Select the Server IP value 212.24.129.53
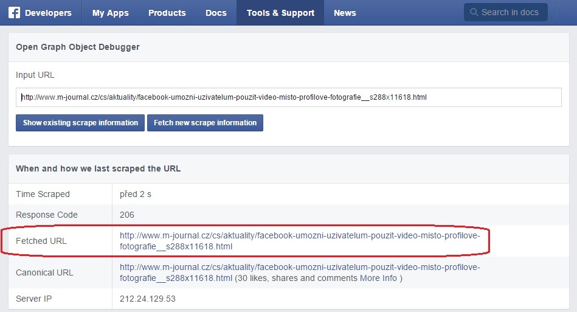 [148, 299]
